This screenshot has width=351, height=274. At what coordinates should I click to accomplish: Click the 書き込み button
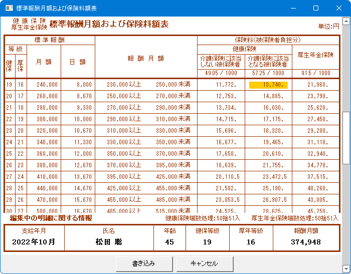click(144, 263)
